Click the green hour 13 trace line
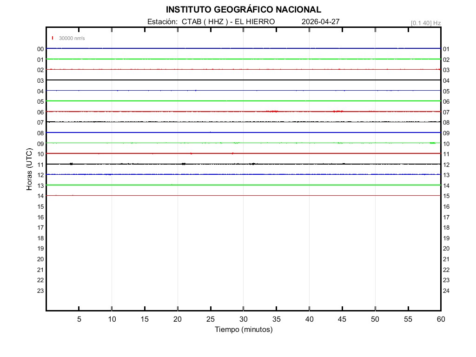This screenshot has height=357, width=476. [243, 185]
